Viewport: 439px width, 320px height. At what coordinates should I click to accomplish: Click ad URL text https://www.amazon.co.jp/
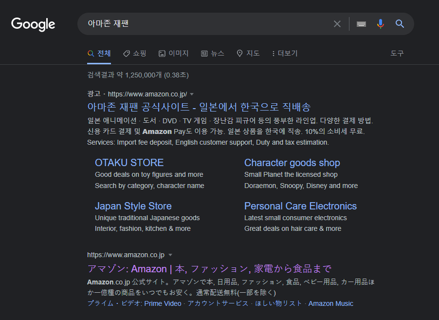point(147,94)
